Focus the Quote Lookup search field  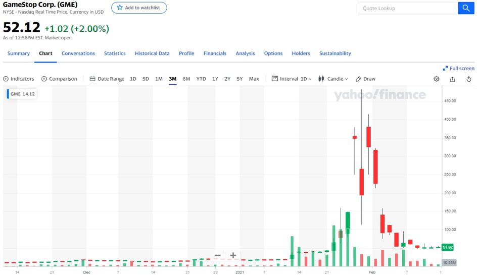click(x=408, y=8)
